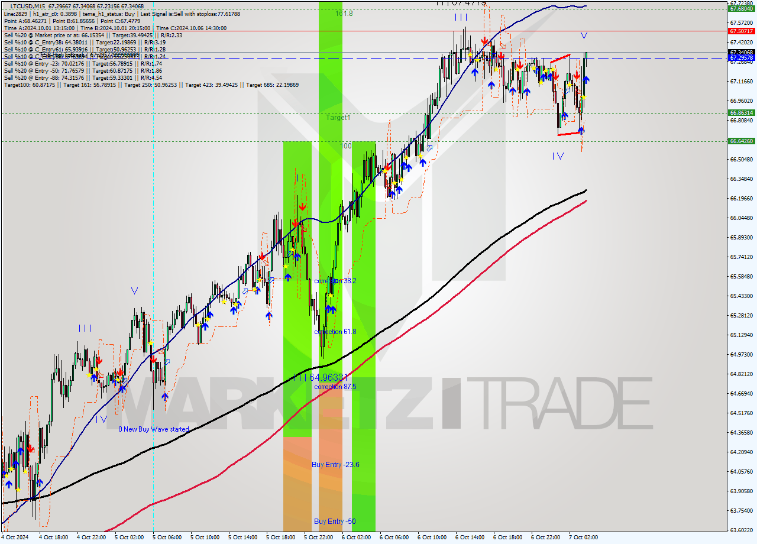Image resolution: width=757 pixels, height=544 pixels.
Task: Click the '4 Oct 18:00' time label
Action: coord(53,537)
